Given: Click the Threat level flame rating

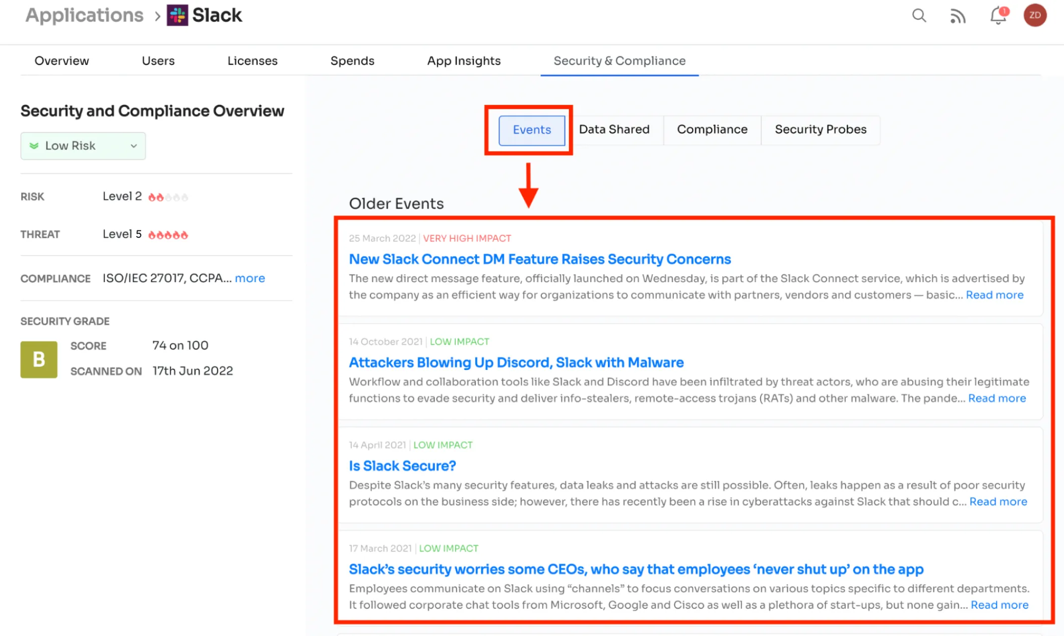Looking at the screenshot, I should (168, 235).
